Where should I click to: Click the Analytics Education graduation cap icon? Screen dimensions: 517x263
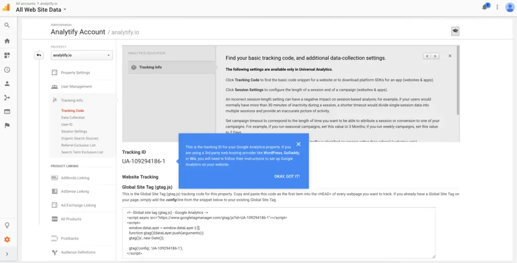click(455, 31)
